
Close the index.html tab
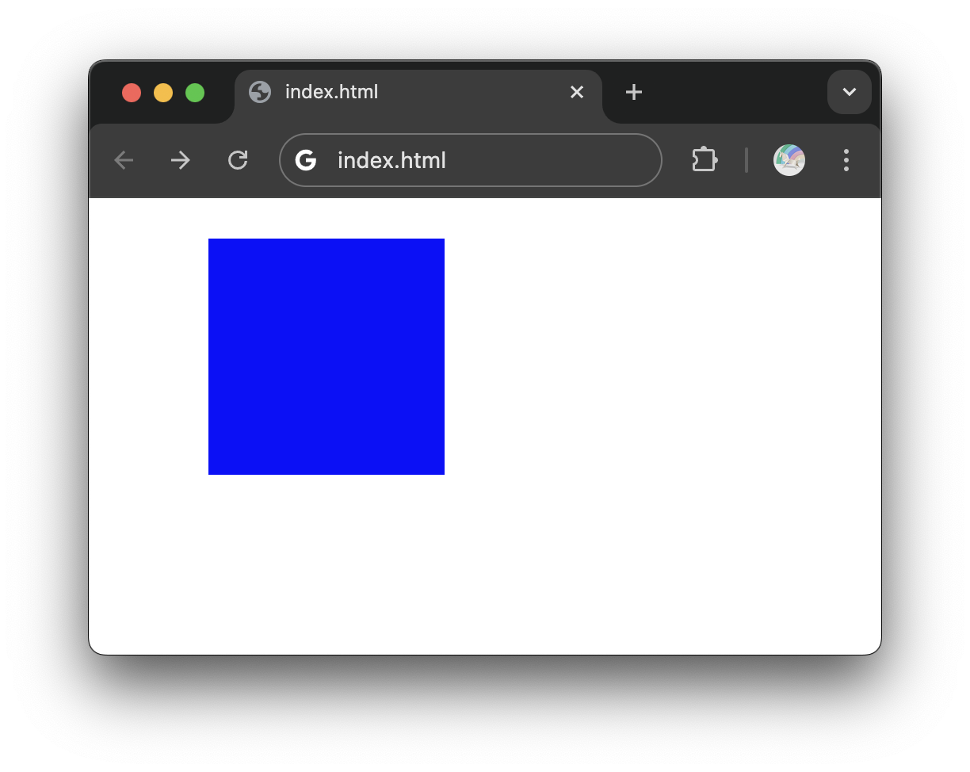[577, 92]
